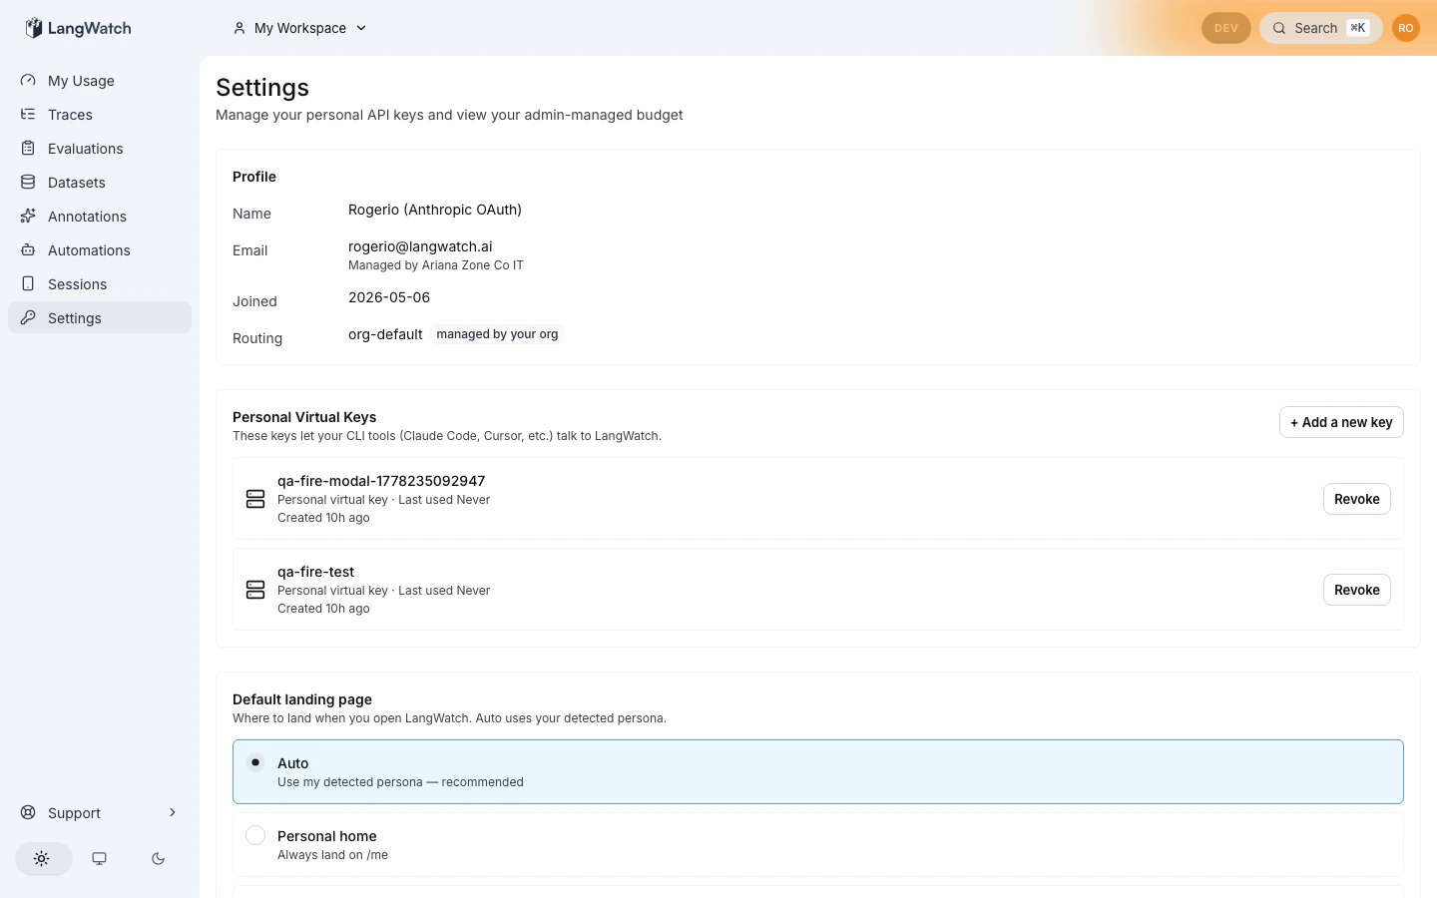Click 'Managed by Ariana Zone Co IT' text
Image resolution: width=1437 pixels, height=898 pixels.
436,265
